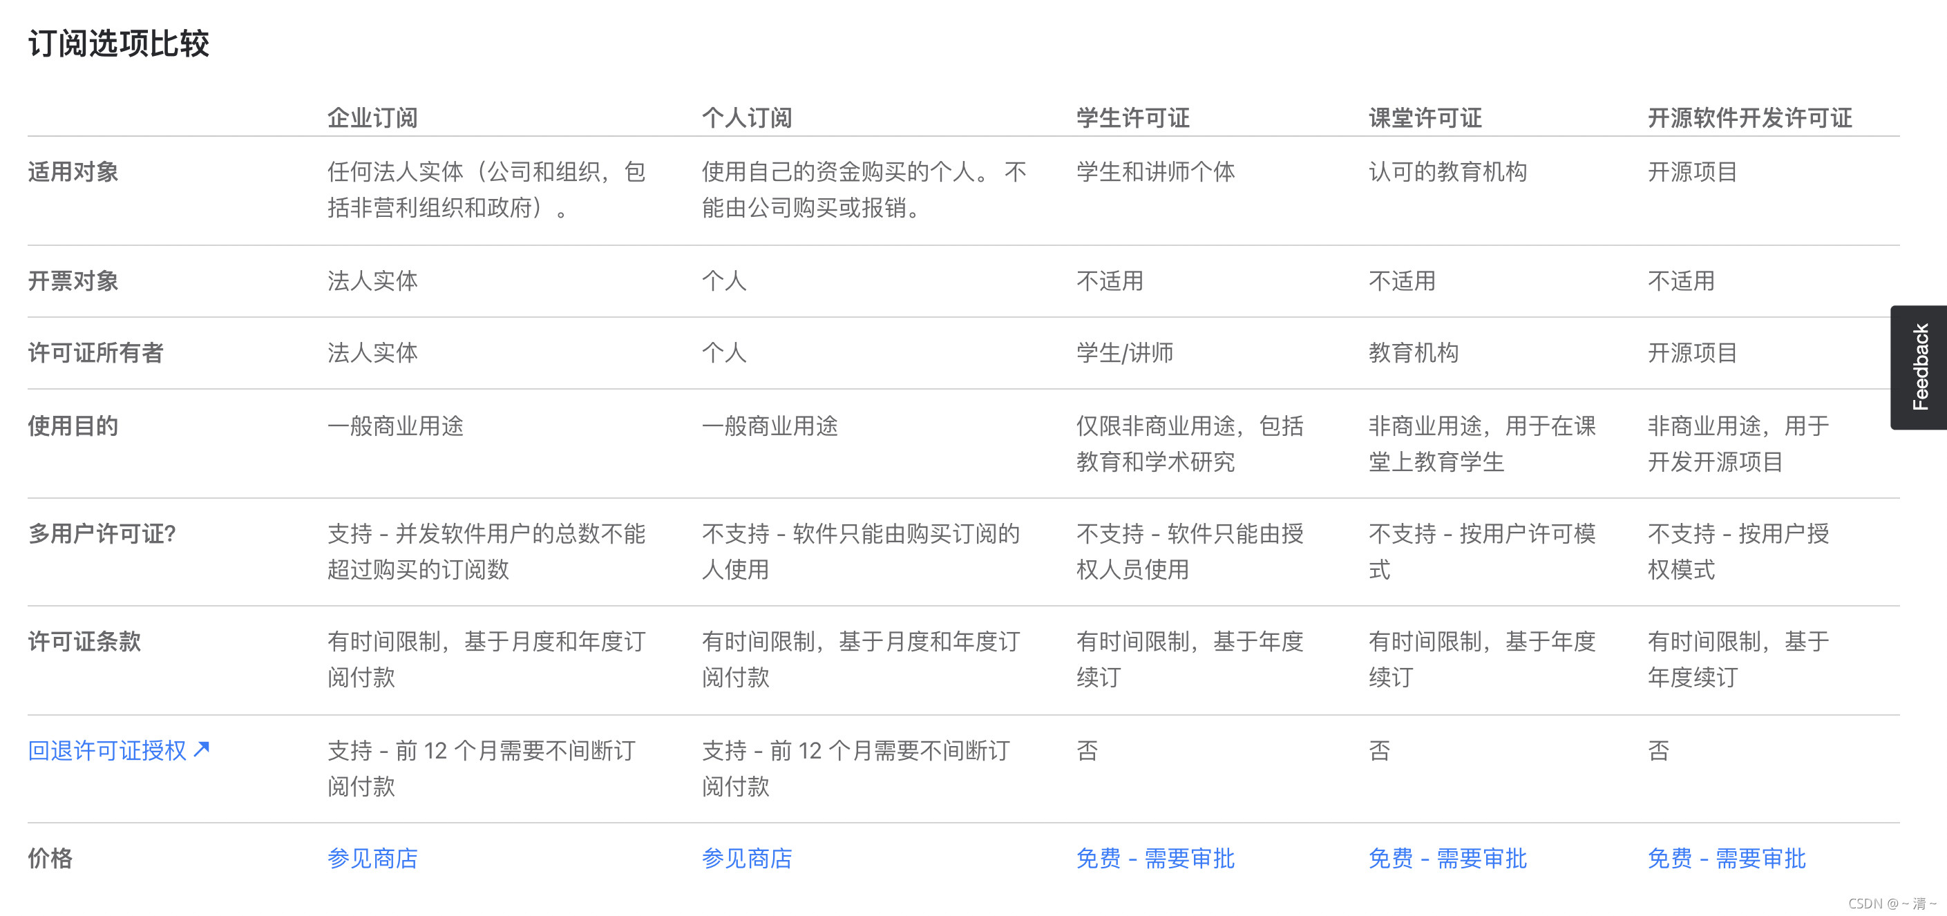Click 不适用 under 开源软件开发许可证
The width and height of the screenshot is (1947, 916).
(x=1681, y=280)
